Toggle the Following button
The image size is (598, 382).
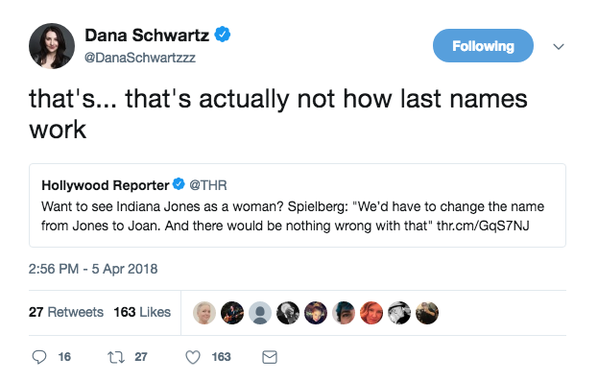pos(483,46)
